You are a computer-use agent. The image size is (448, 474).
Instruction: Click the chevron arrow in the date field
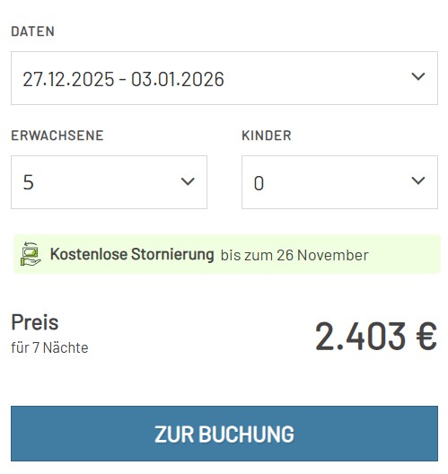[x=418, y=76]
